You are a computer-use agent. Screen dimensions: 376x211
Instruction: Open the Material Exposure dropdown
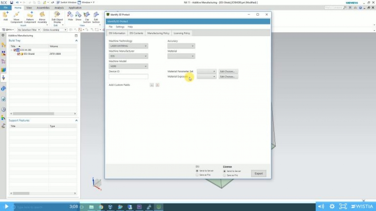(x=207, y=77)
